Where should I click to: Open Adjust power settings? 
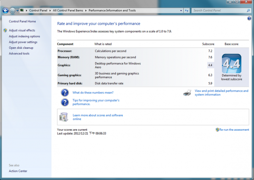(23, 42)
